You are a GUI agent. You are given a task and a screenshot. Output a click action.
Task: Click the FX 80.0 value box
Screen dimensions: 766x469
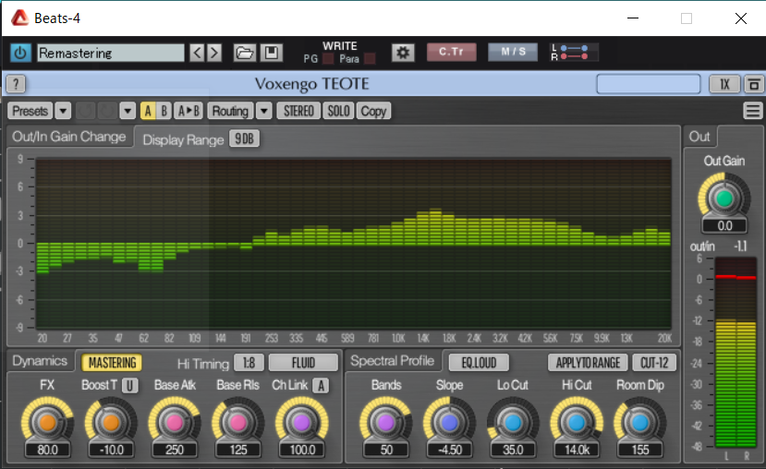47,450
